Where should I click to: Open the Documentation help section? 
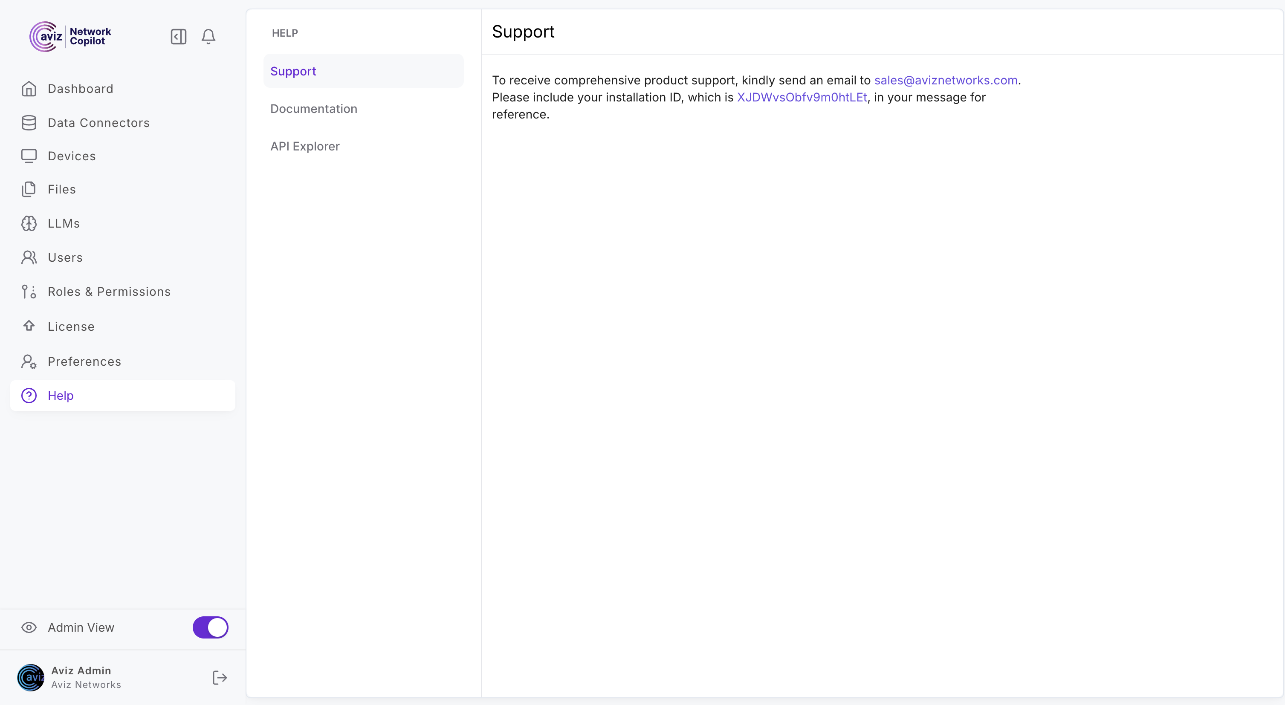click(x=314, y=109)
